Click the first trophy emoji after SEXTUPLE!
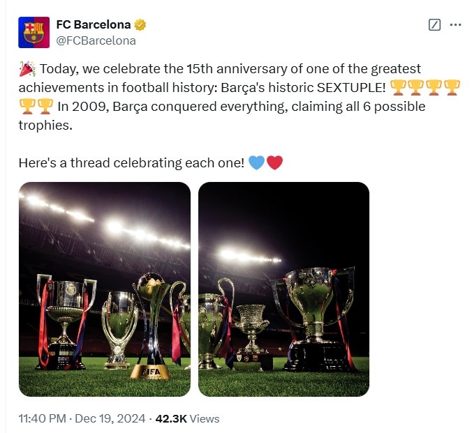472x433 pixels. point(398,88)
